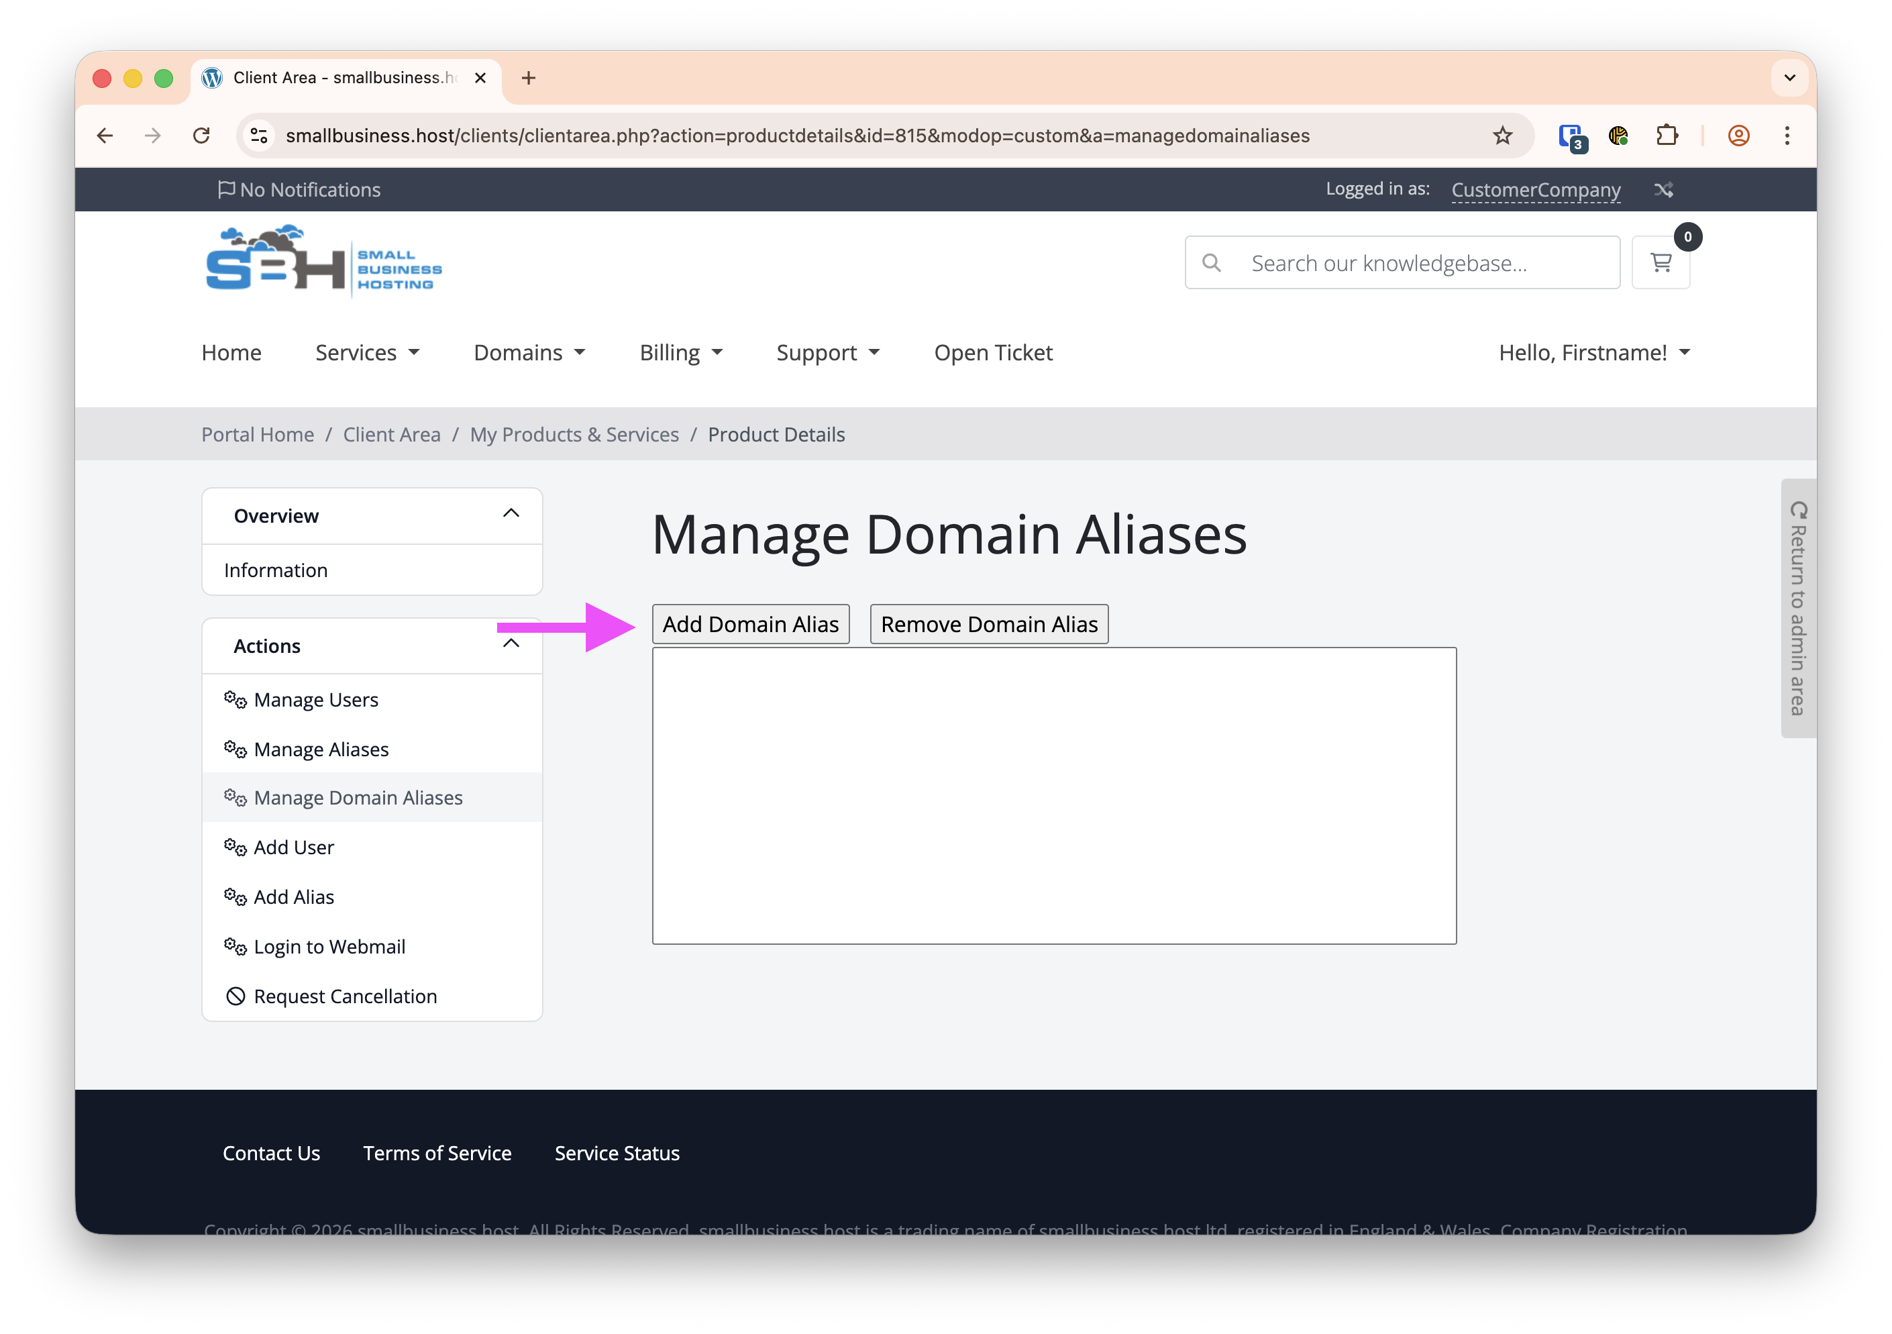The height and width of the screenshot is (1334, 1892).
Task: Collapse the Actions sidebar panel
Action: tap(511, 644)
